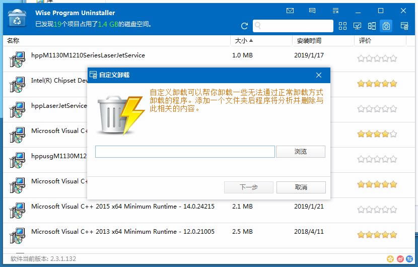Click the Intel(R) Chipset row icon

pos(17,84)
